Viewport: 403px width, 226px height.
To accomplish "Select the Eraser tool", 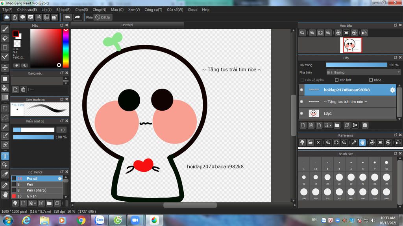I will (x=5, y=38).
